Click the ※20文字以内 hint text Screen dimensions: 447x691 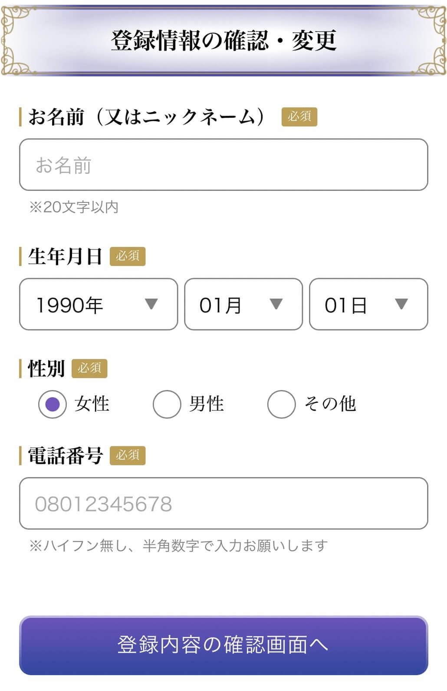[74, 207]
